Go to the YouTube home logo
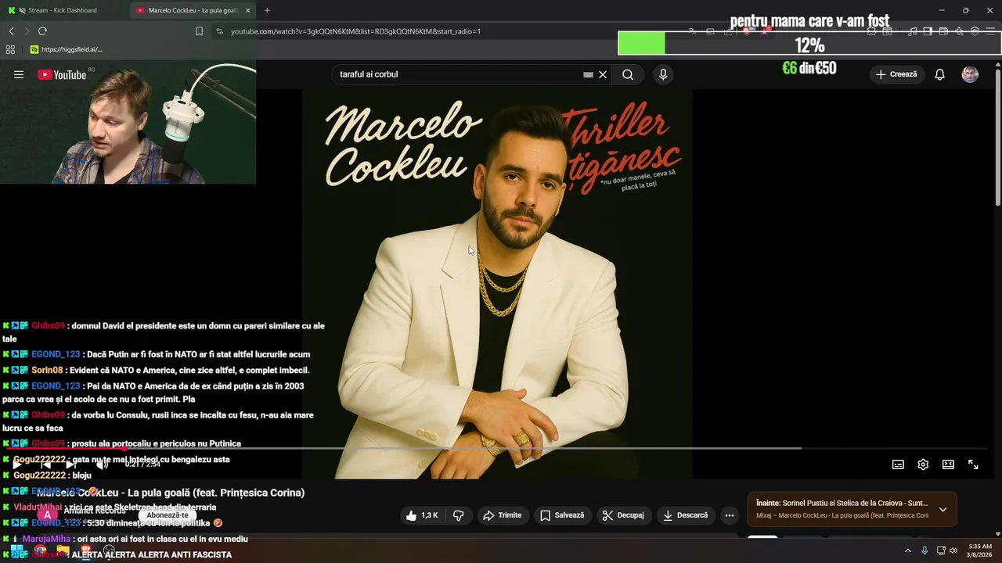 [62, 74]
